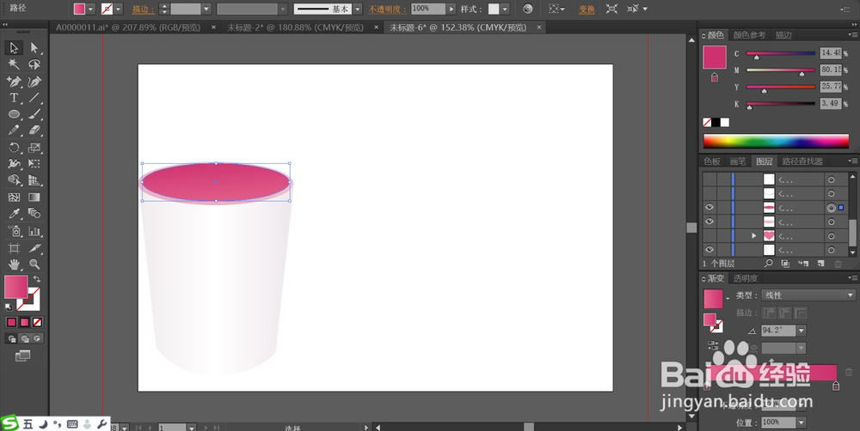860x431 pixels.
Task: Switch to the A0000011.ai document tab
Action: tap(127, 27)
